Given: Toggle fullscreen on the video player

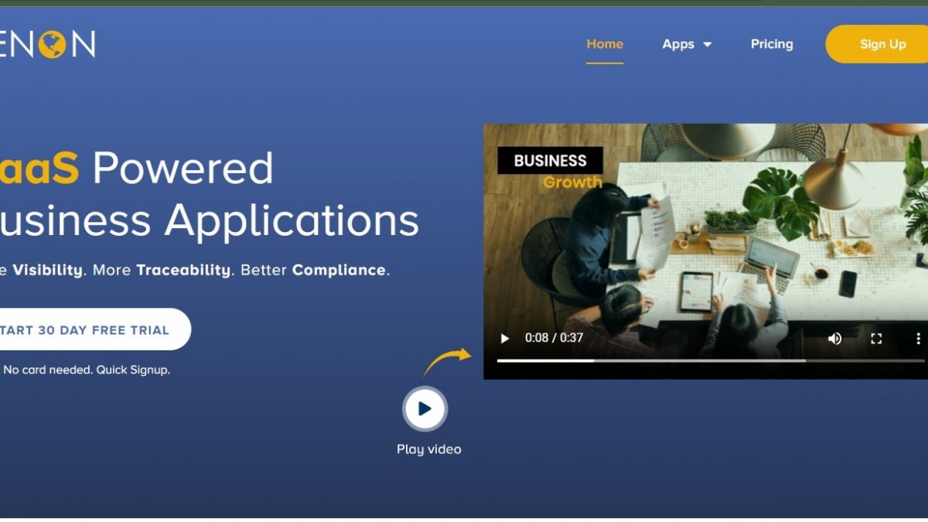Looking at the screenshot, I should click(x=876, y=338).
